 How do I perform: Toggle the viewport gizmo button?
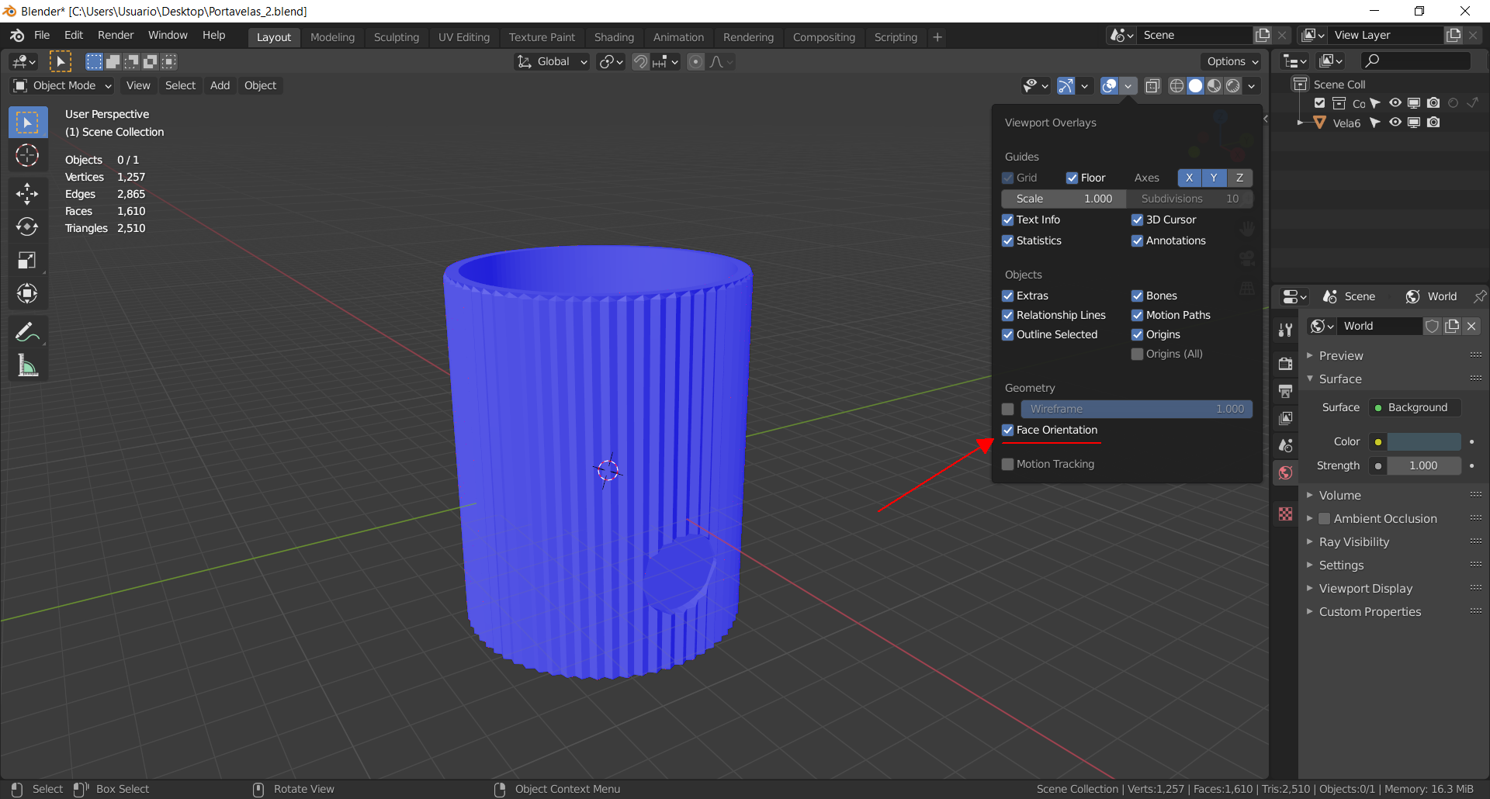coord(1066,85)
